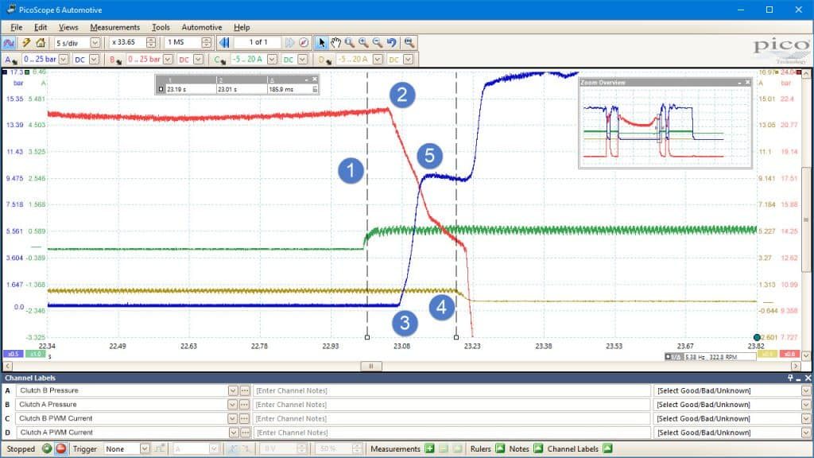The image size is (814, 458).
Task: Click channel notes field for Clutch A PWM Current
Action: (452, 433)
